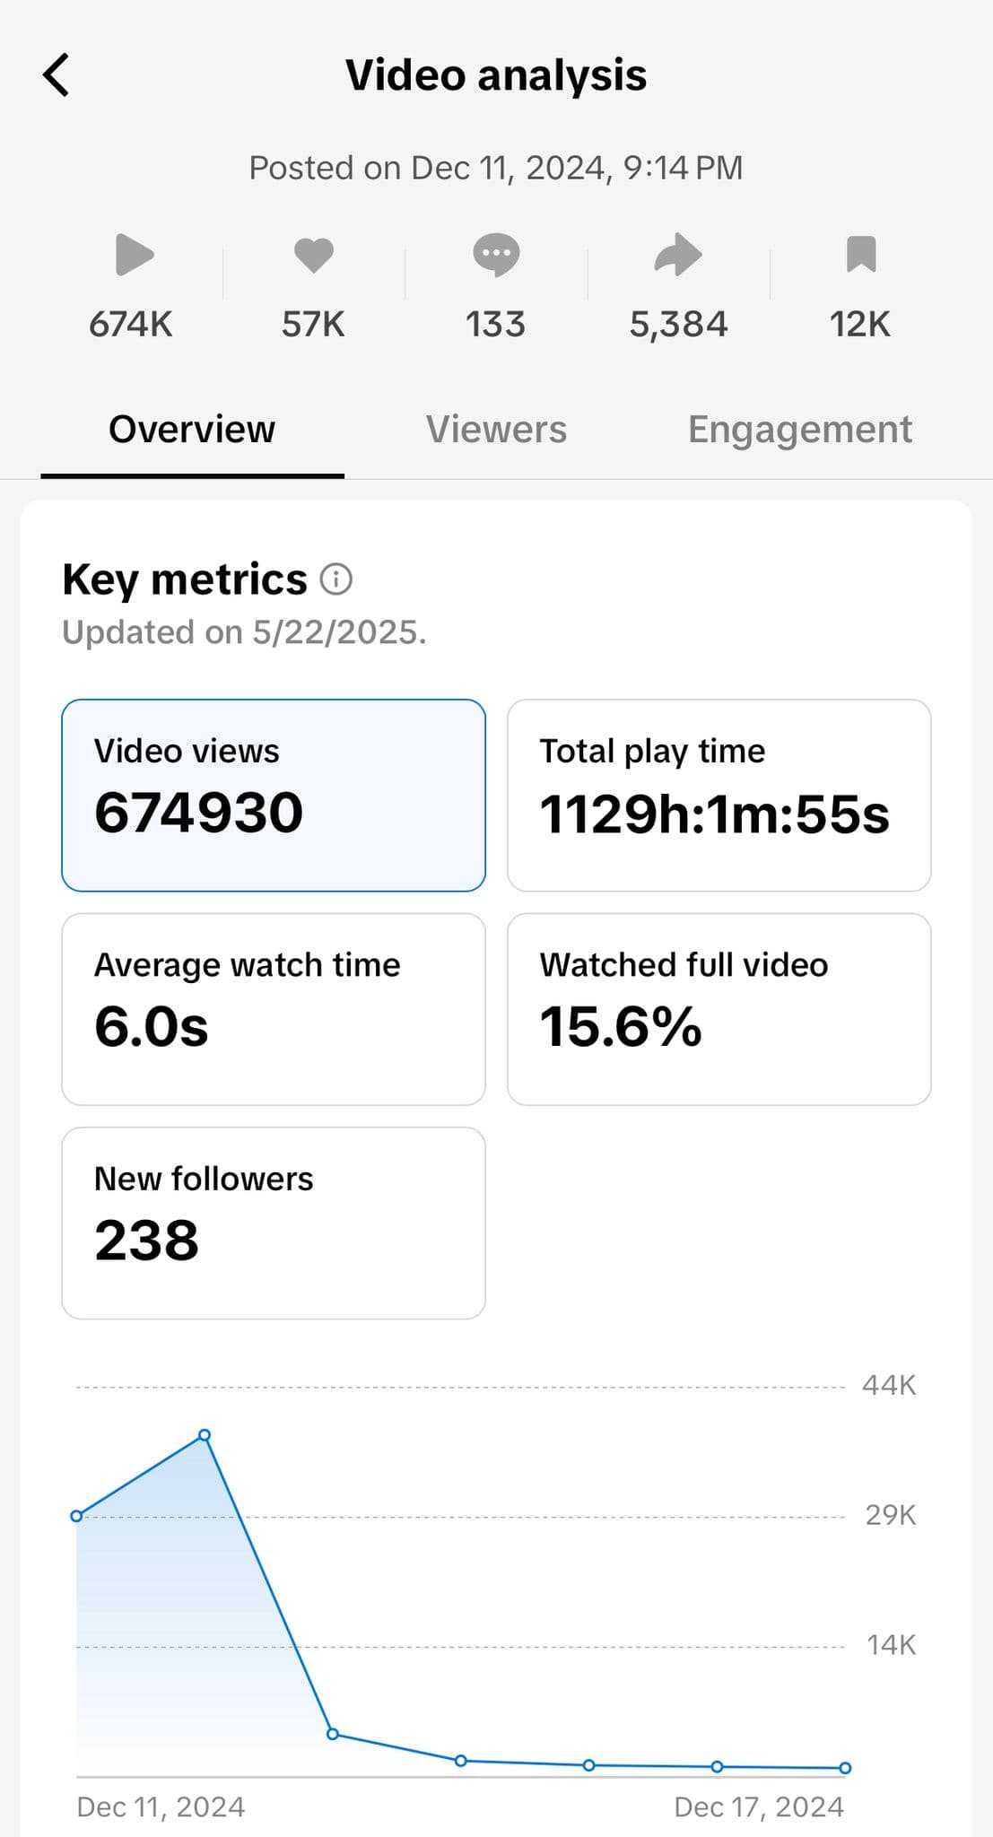Click the Total play time card
The width and height of the screenshot is (993, 1837).
point(719,793)
